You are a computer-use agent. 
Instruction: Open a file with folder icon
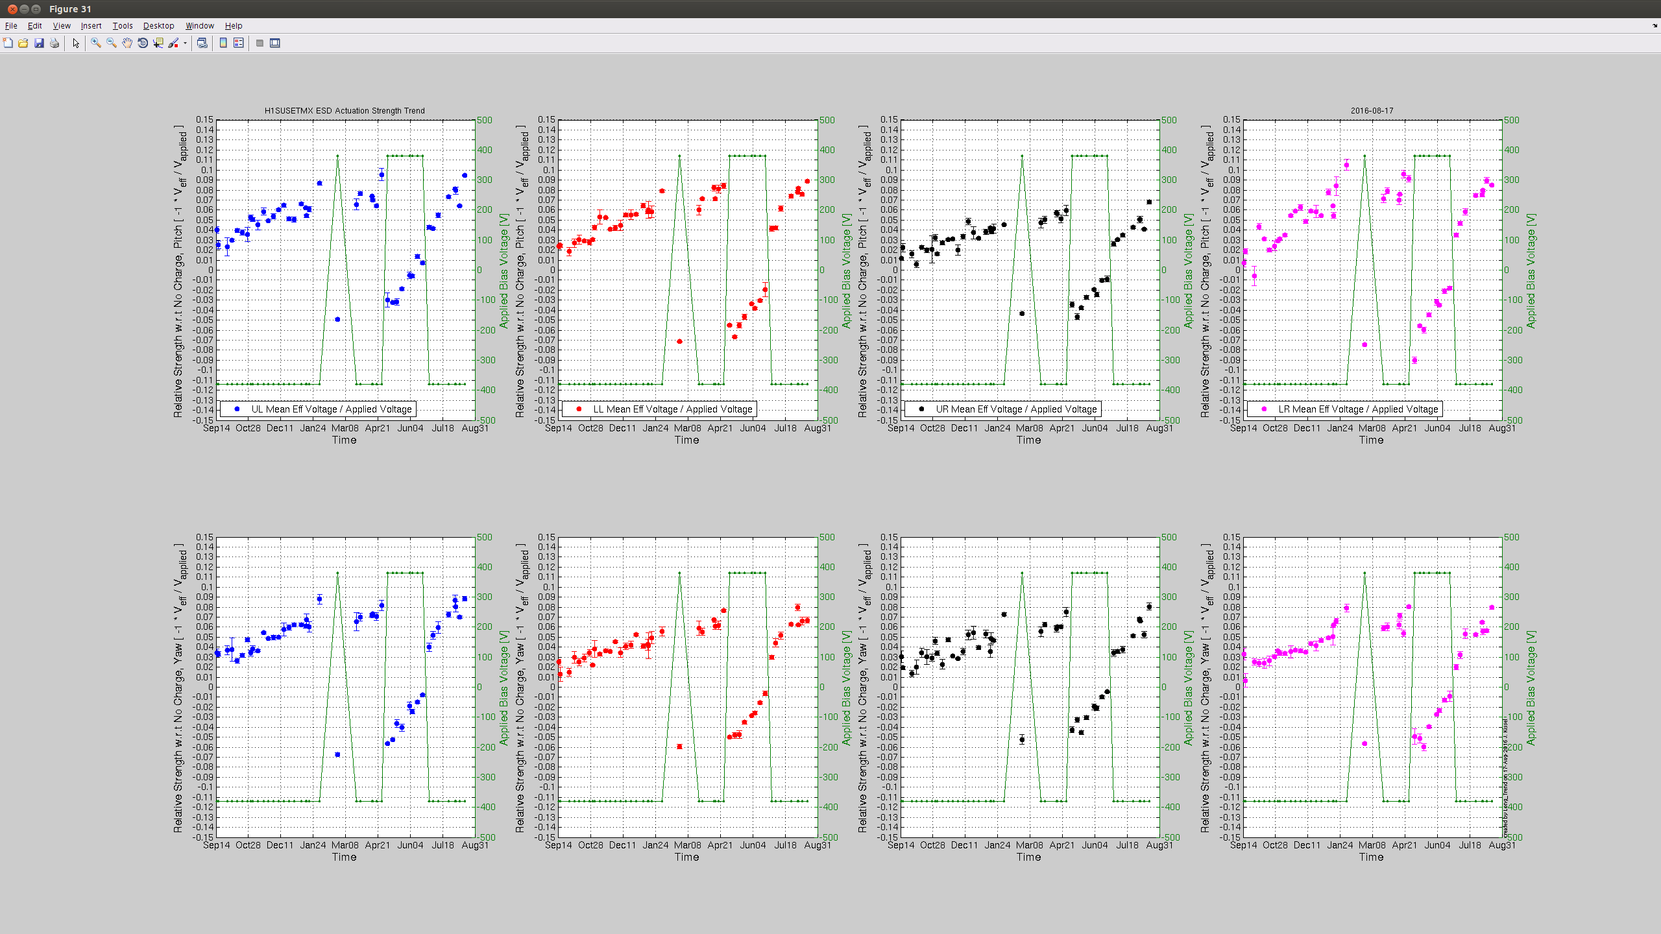pos(23,43)
